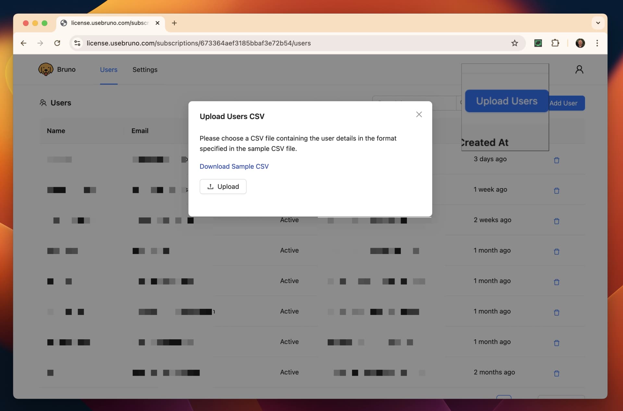The image size is (623, 411).
Task: Delete the user created 2 weeks ago
Action: pos(556,221)
